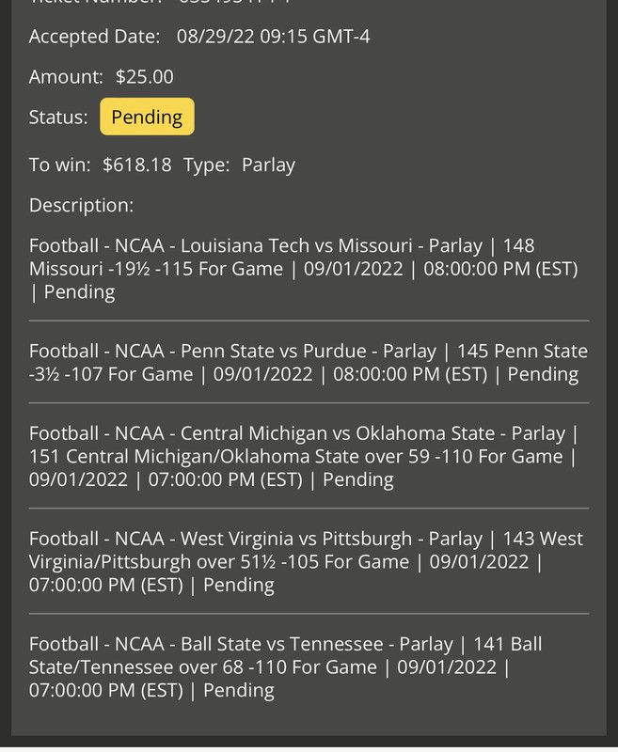Viewport: 618px width, 752px height.
Task: Click the Description heading
Action: click(x=81, y=205)
